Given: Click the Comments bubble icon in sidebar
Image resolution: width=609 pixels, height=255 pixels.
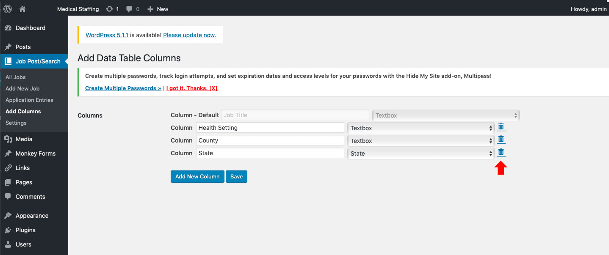Looking at the screenshot, I should tap(8, 197).
